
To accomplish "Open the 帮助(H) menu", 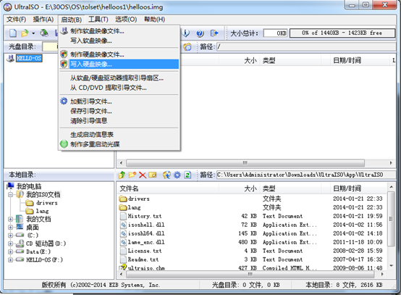I will (154, 20).
